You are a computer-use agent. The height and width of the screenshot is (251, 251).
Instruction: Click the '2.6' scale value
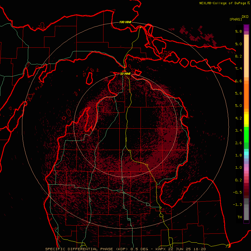click(x=238, y=143)
